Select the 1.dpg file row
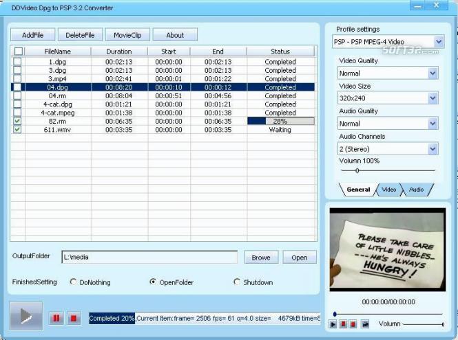The image size is (458, 340). coord(163,62)
